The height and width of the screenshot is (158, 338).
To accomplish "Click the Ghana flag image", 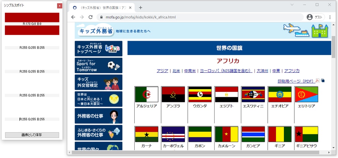I will pyautogui.click(x=147, y=134).
